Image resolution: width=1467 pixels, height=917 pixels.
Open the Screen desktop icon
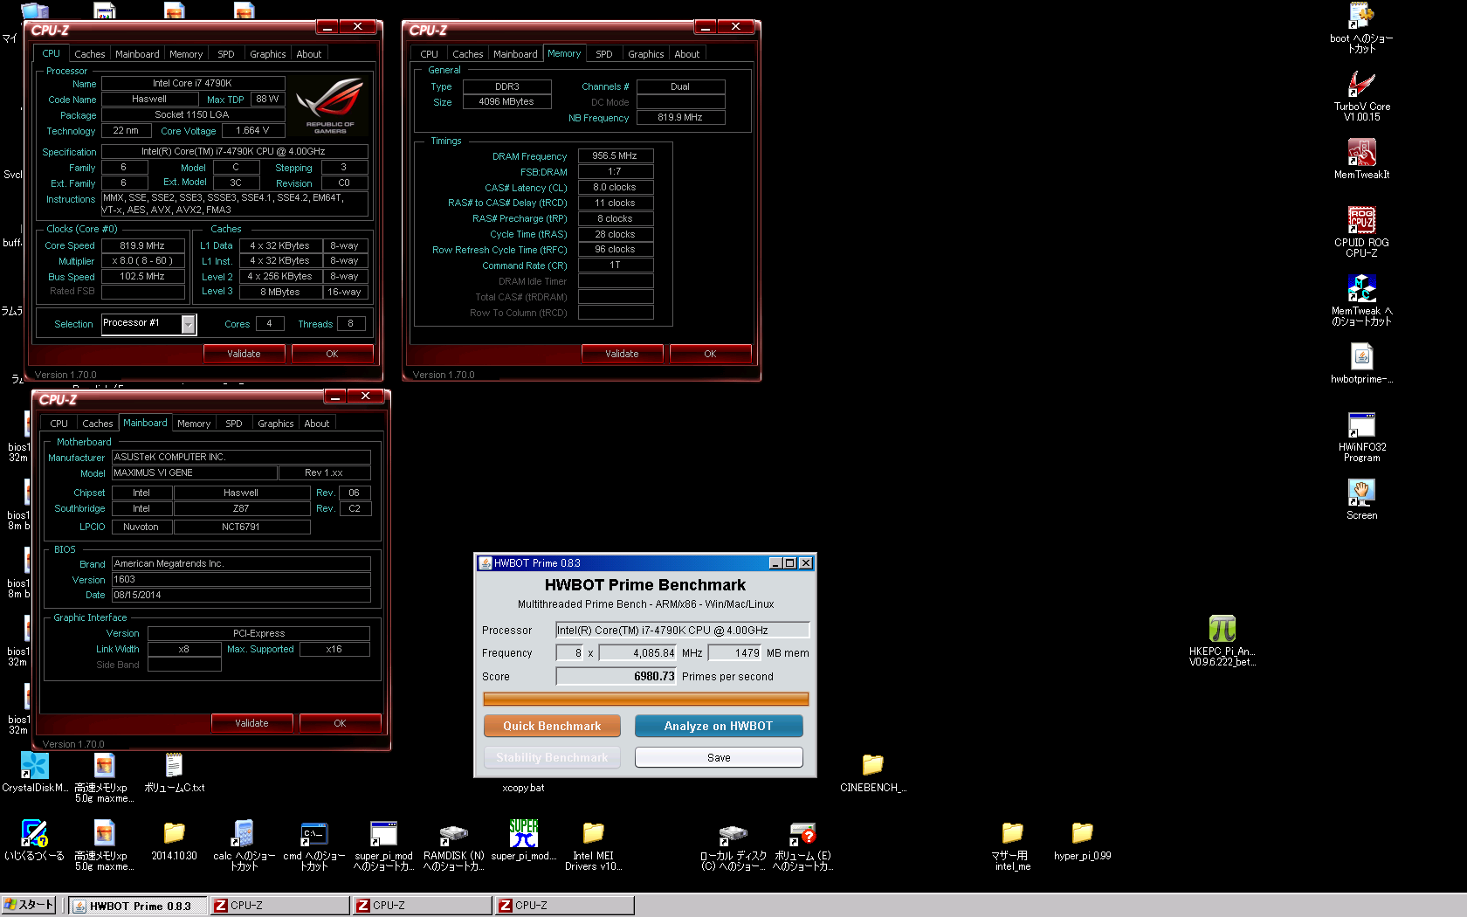click(1361, 493)
